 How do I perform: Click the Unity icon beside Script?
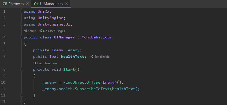pyautogui.click(x=26, y=31)
